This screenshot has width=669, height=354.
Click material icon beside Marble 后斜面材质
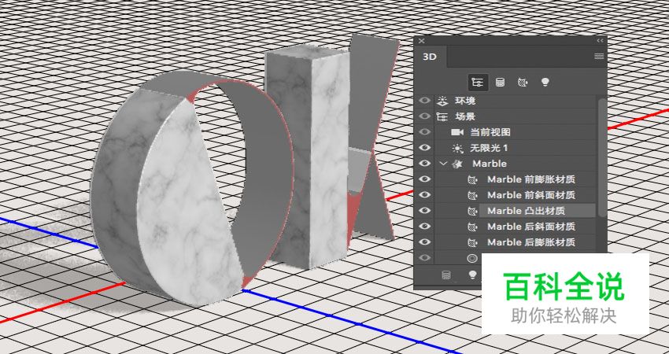[472, 227]
